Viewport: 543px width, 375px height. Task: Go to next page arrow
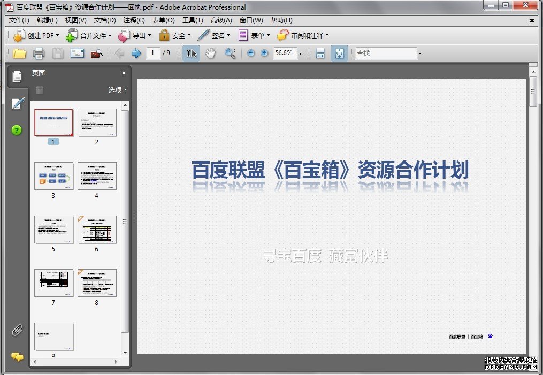(136, 53)
